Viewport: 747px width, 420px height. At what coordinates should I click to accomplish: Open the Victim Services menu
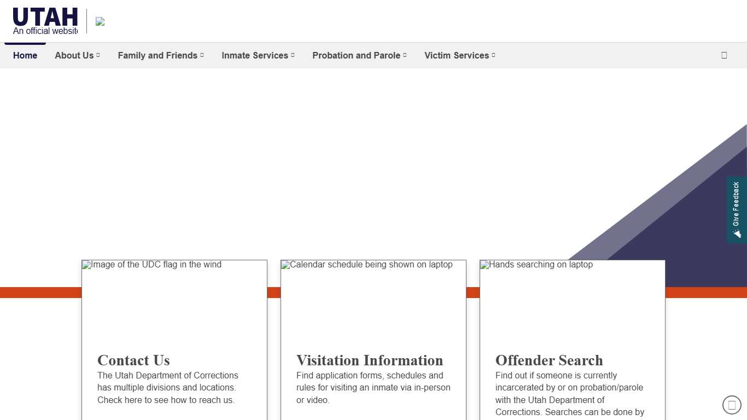(459, 55)
